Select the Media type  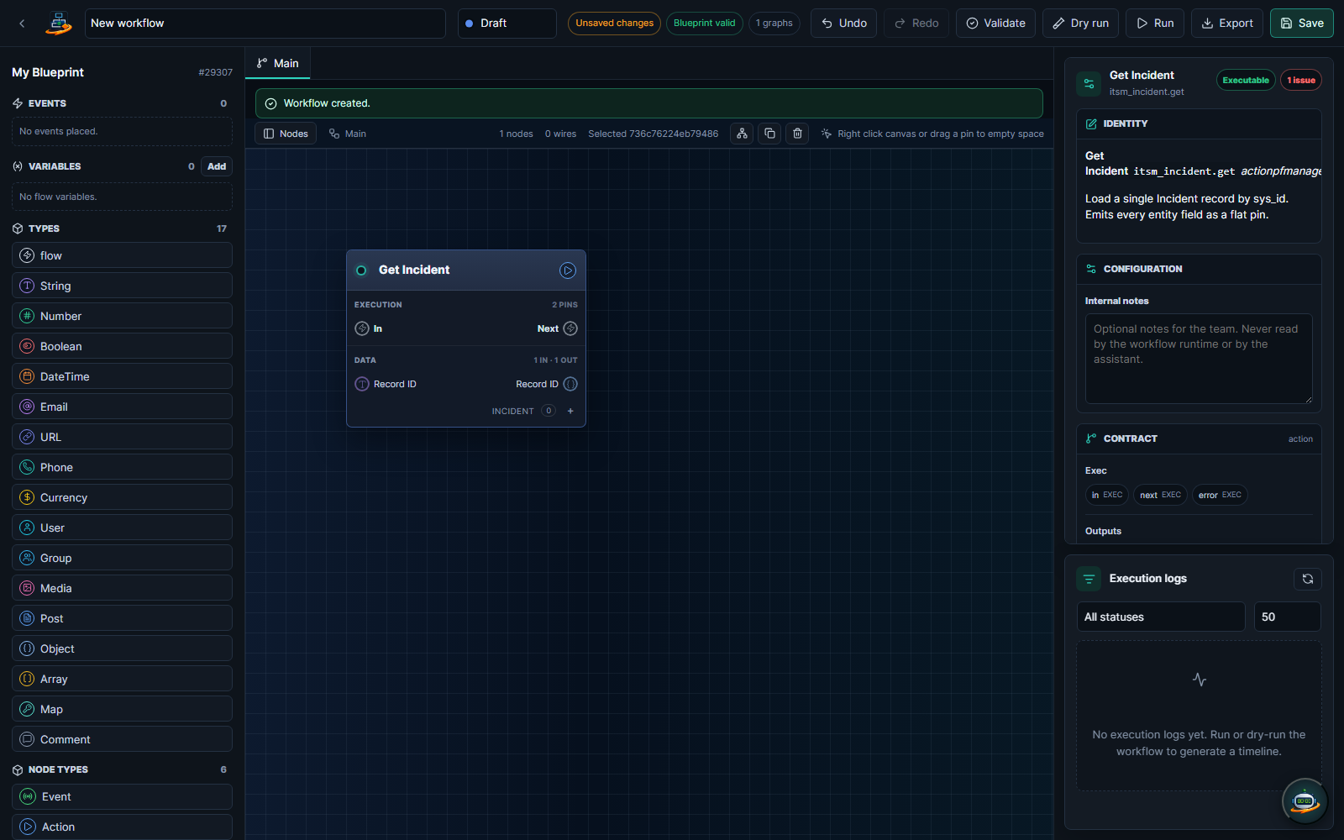(x=123, y=588)
